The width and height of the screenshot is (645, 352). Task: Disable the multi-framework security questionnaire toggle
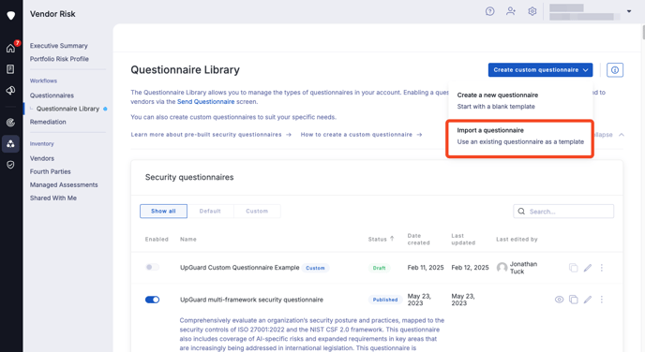[152, 300]
